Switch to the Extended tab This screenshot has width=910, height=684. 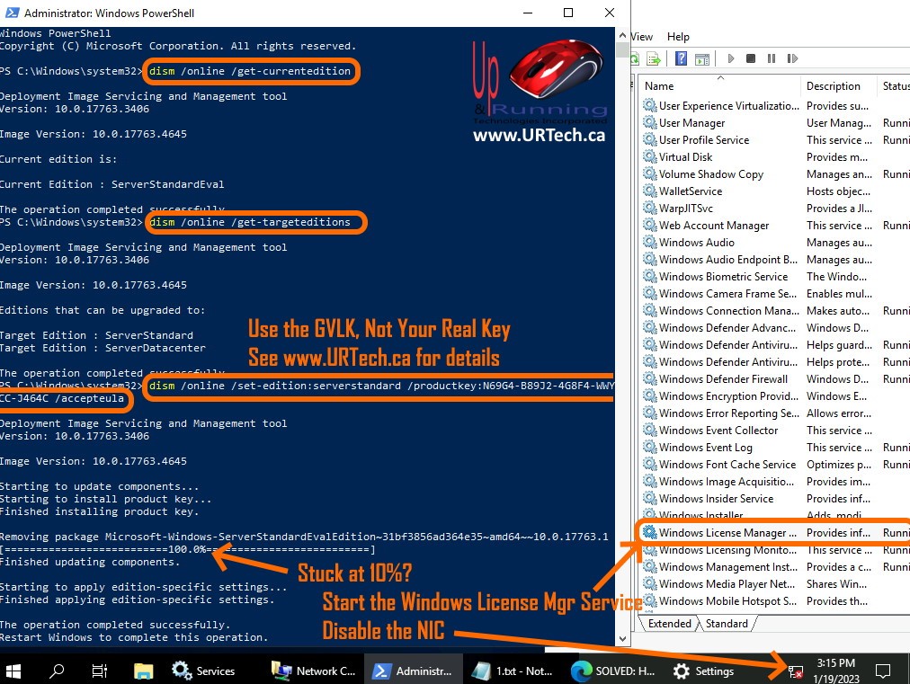pos(669,624)
